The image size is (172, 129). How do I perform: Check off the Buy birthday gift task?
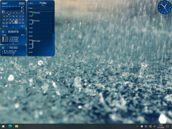[x=3, y=51]
